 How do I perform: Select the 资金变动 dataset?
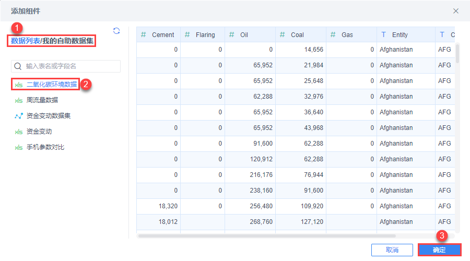click(x=39, y=132)
